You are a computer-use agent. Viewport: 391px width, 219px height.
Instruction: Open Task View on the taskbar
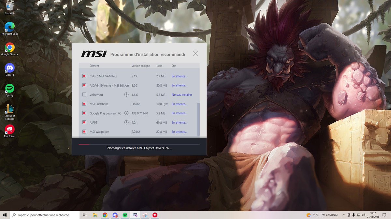click(84, 215)
